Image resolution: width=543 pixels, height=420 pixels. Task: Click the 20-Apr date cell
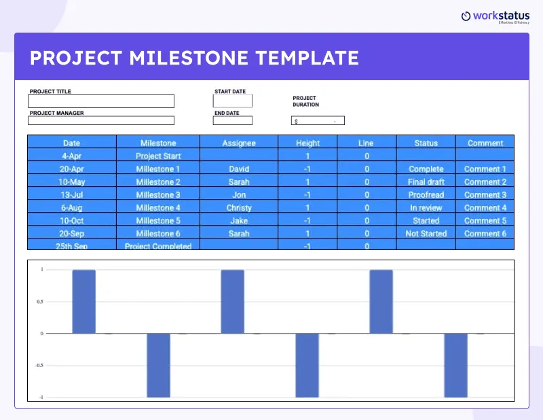(x=72, y=169)
